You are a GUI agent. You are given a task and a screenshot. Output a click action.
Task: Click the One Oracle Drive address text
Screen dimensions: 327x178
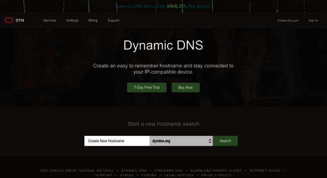[77, 170]
